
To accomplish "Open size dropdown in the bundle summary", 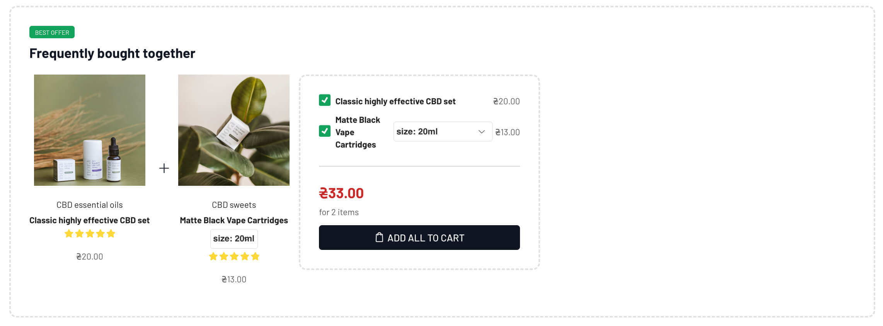I will [437, 132].
